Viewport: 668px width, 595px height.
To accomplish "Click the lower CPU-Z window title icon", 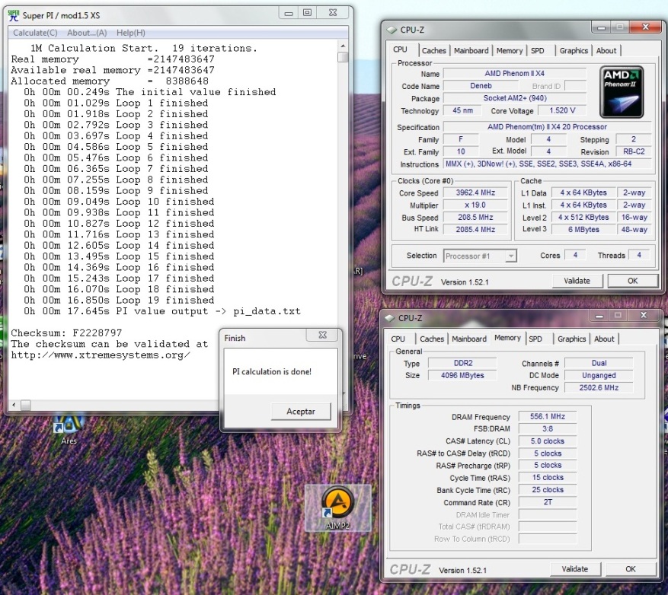I will click(x=389, y=318).
